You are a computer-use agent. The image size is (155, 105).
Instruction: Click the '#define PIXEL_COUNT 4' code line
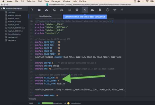(47, 81)
